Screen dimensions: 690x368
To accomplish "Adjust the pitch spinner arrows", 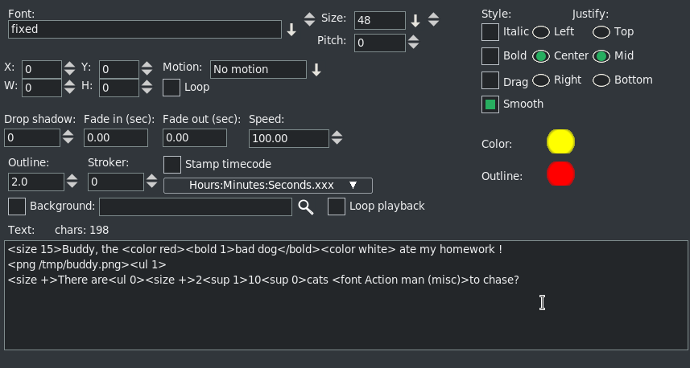I will pos(413,42).
